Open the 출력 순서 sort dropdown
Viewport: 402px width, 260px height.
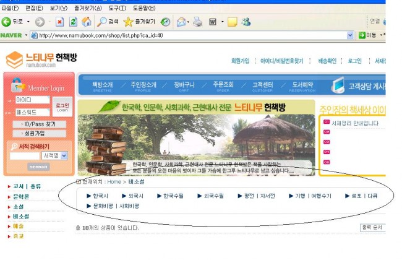[x=372, y=228]
